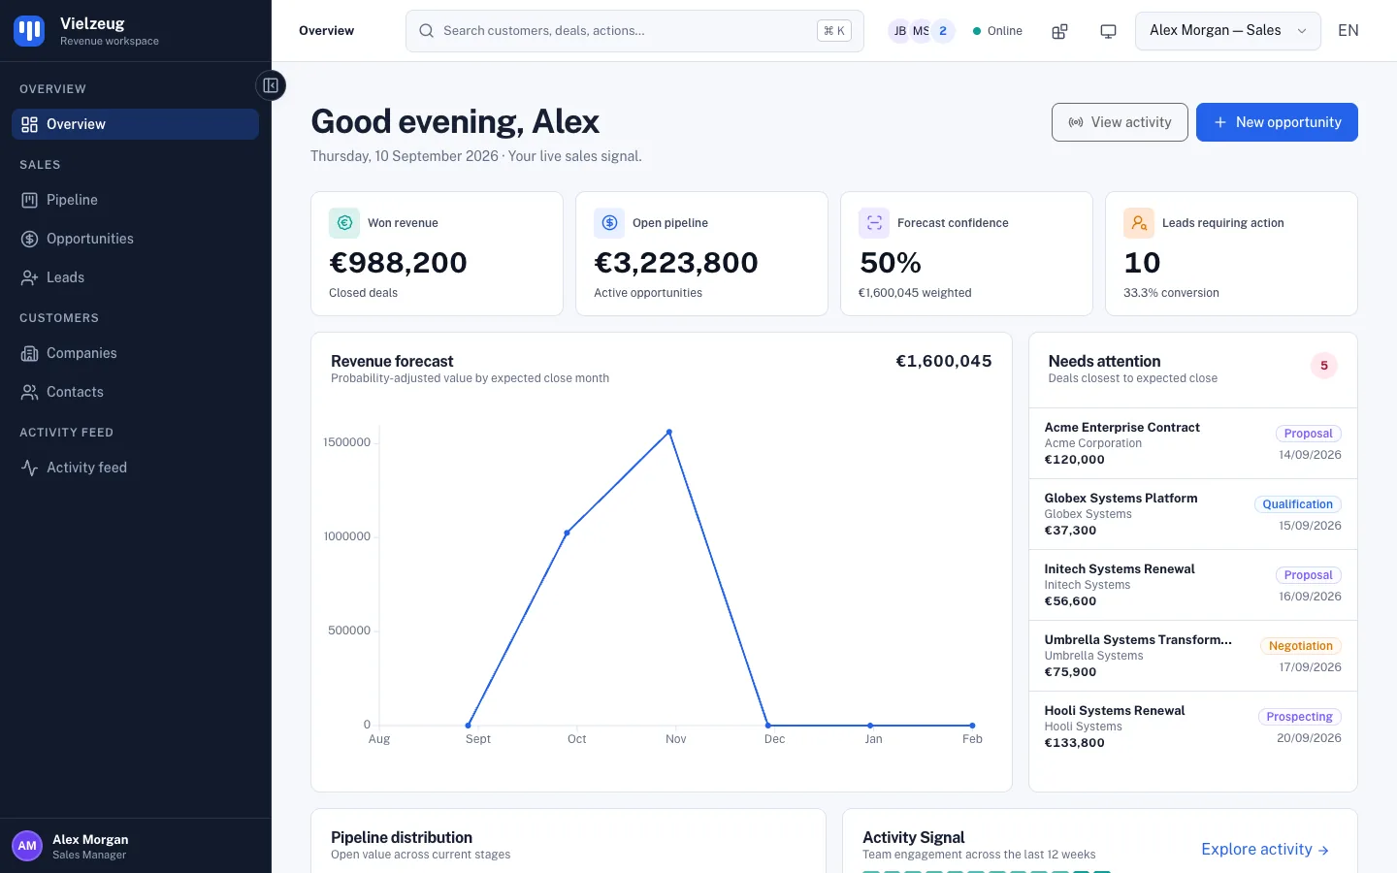Click the MS avatar in the header
1397x873 pixels.
pos(921,31)
